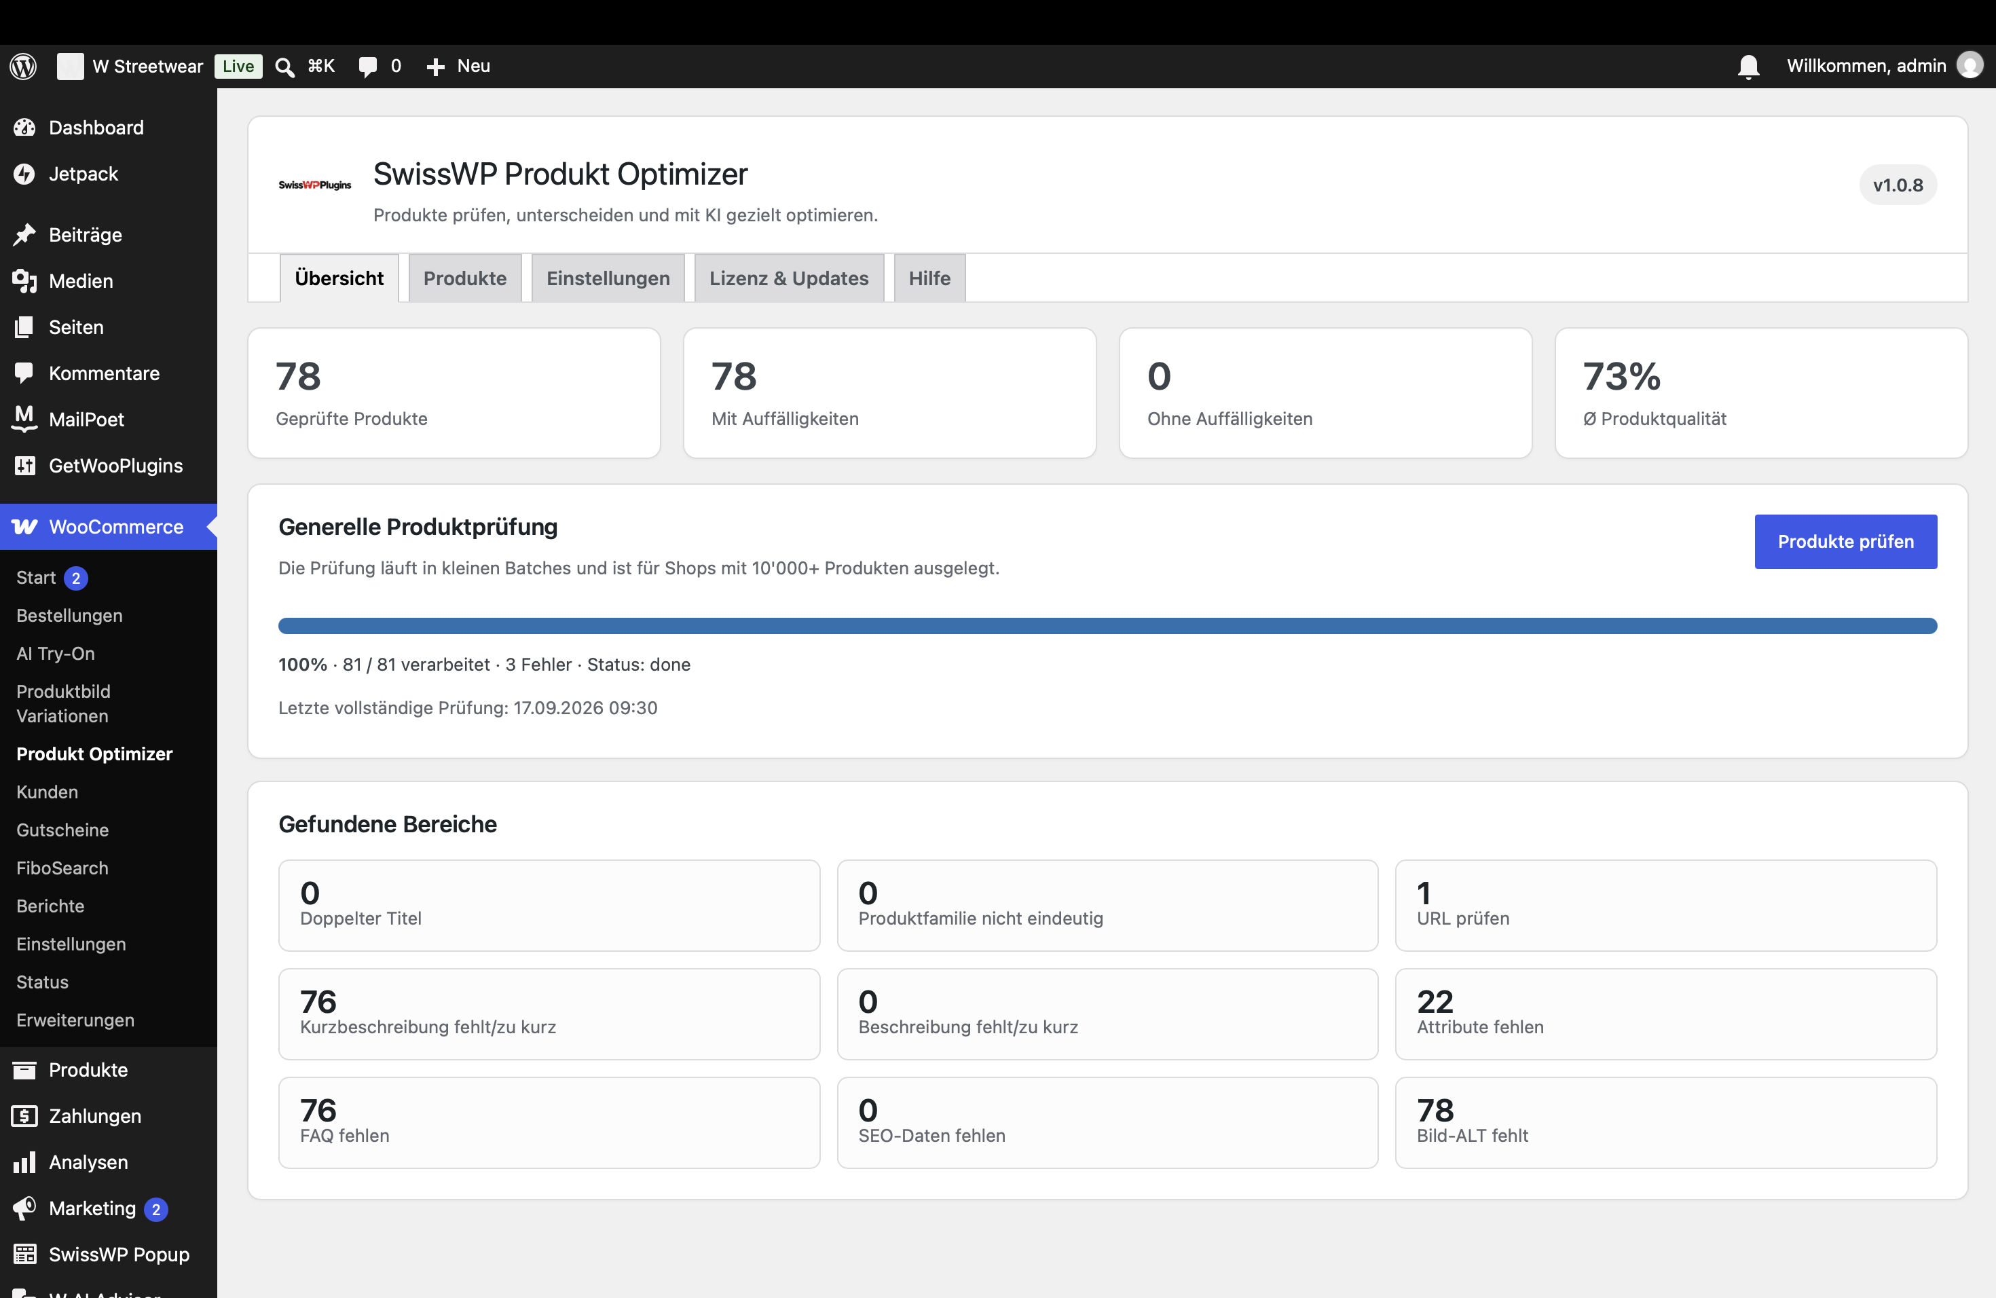Switch to the Produkte tab

pyautogui.click(x=464, y=278)
